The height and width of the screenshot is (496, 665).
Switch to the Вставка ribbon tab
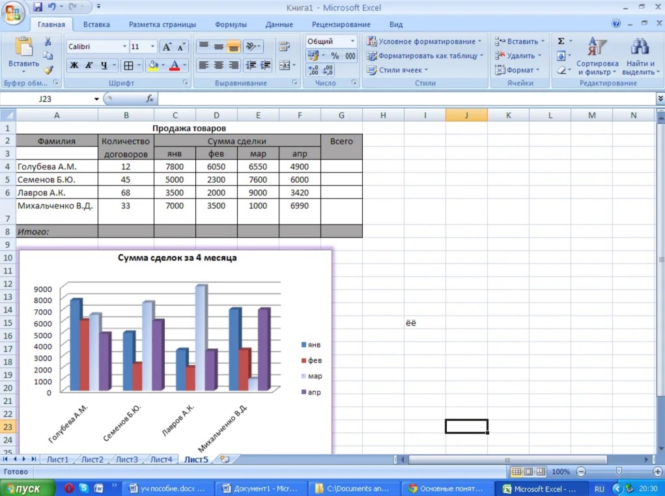click(x=96, y=25)
